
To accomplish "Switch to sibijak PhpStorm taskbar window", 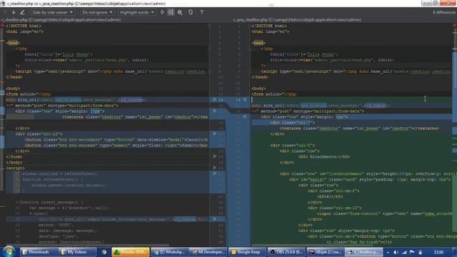I will (x=325, y=252).
